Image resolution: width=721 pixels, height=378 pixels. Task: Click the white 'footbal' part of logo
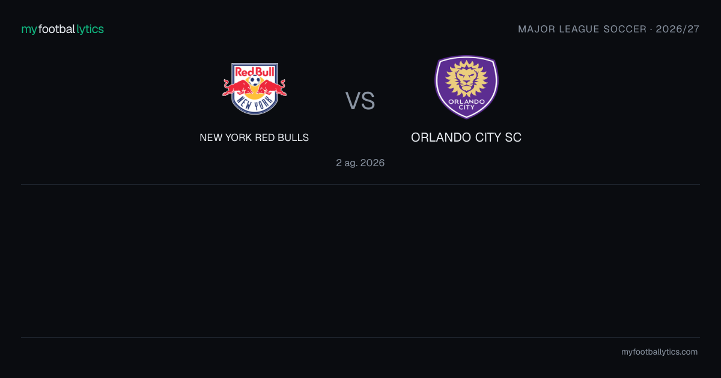click(57, 29)
